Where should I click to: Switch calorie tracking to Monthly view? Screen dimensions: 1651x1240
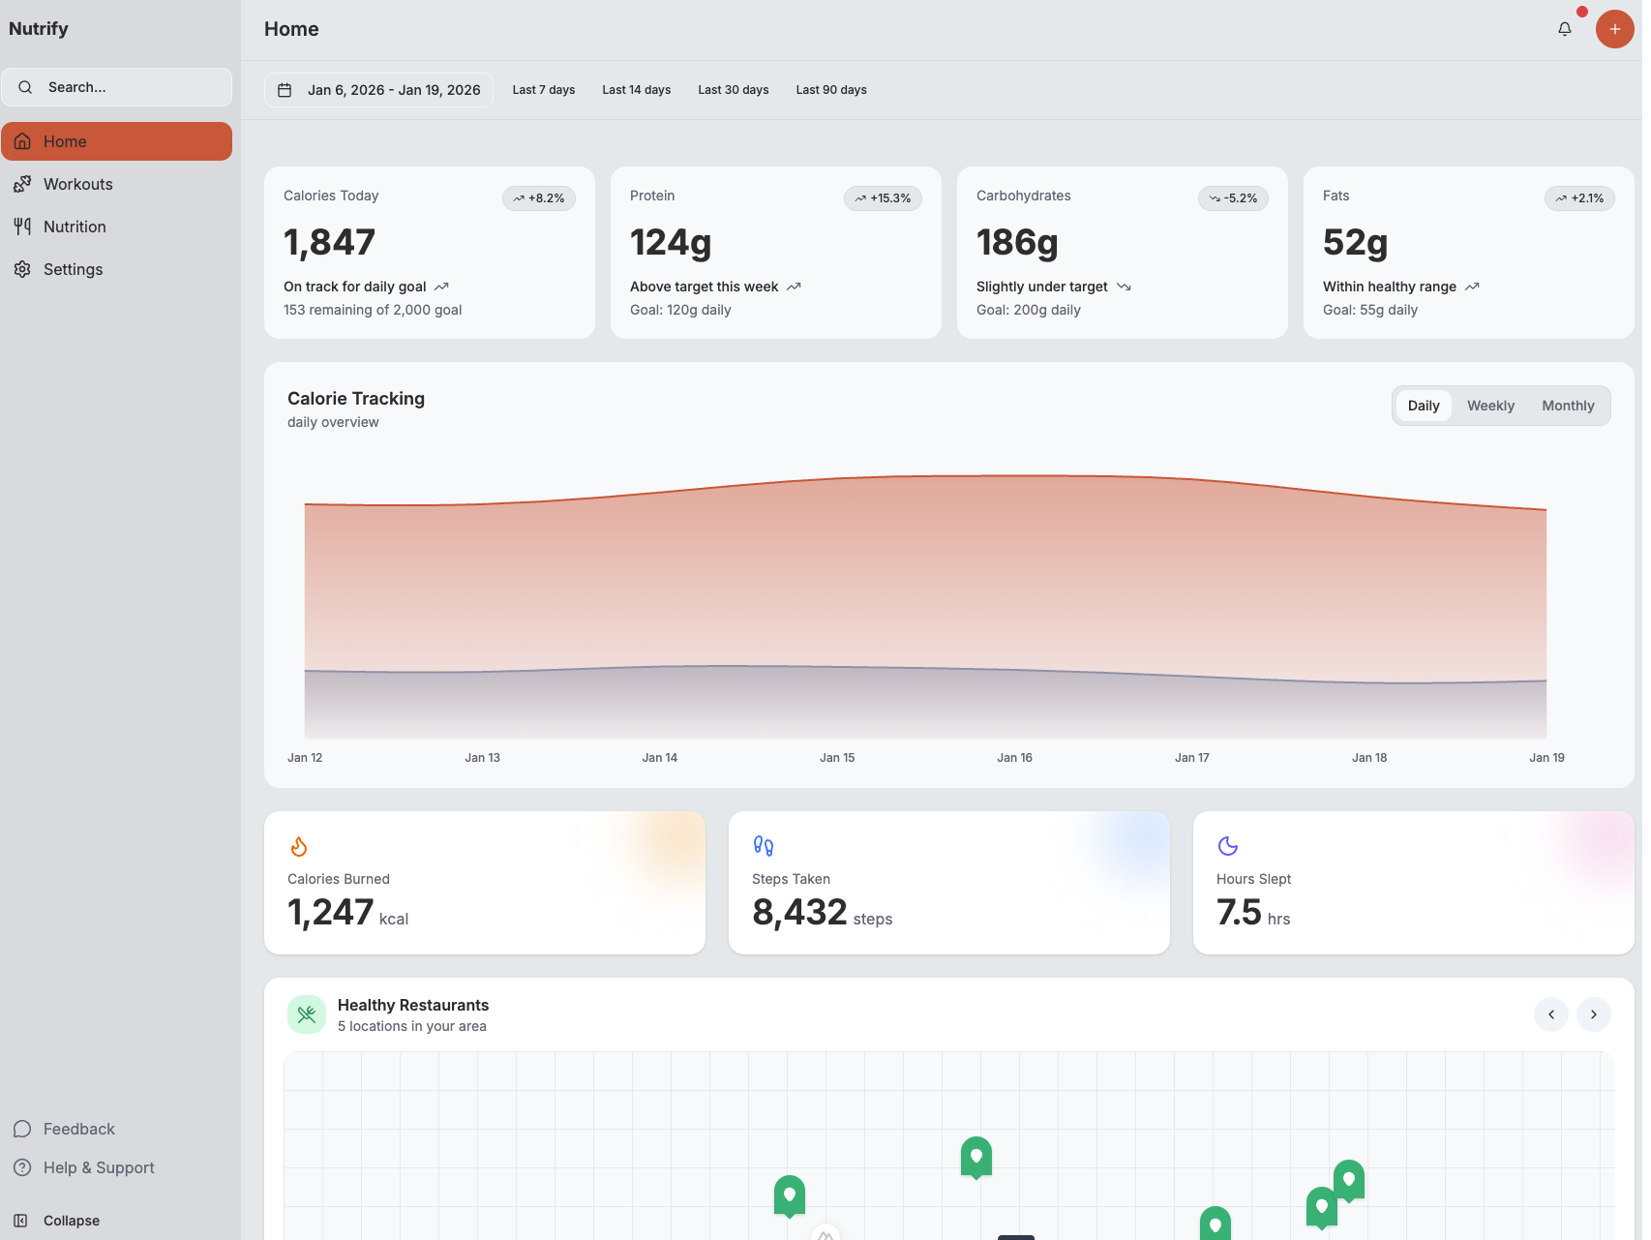tap(1568, 405)
